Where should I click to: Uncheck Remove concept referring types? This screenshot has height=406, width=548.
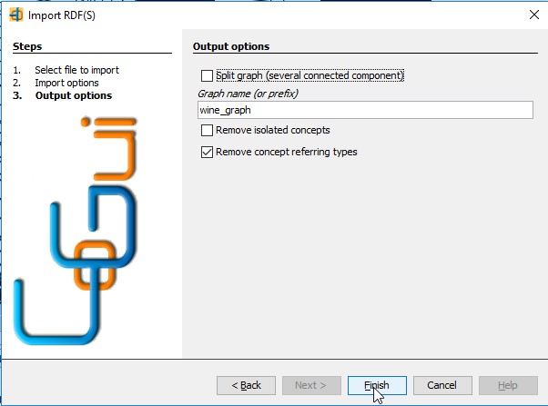pos(207,152)
